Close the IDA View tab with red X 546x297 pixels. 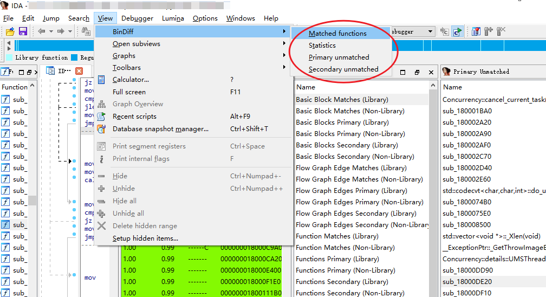[79, 71]
